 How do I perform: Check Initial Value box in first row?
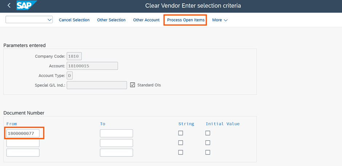[208, 133]
